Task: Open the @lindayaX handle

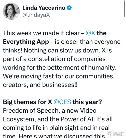Action: [x=36, y=15]
